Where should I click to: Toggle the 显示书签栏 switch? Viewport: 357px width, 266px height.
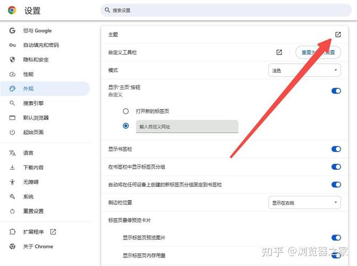click(336, 149)
